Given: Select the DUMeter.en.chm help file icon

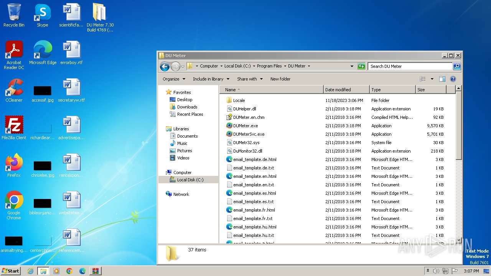Looking at the screenshot, I should (229, 117).
